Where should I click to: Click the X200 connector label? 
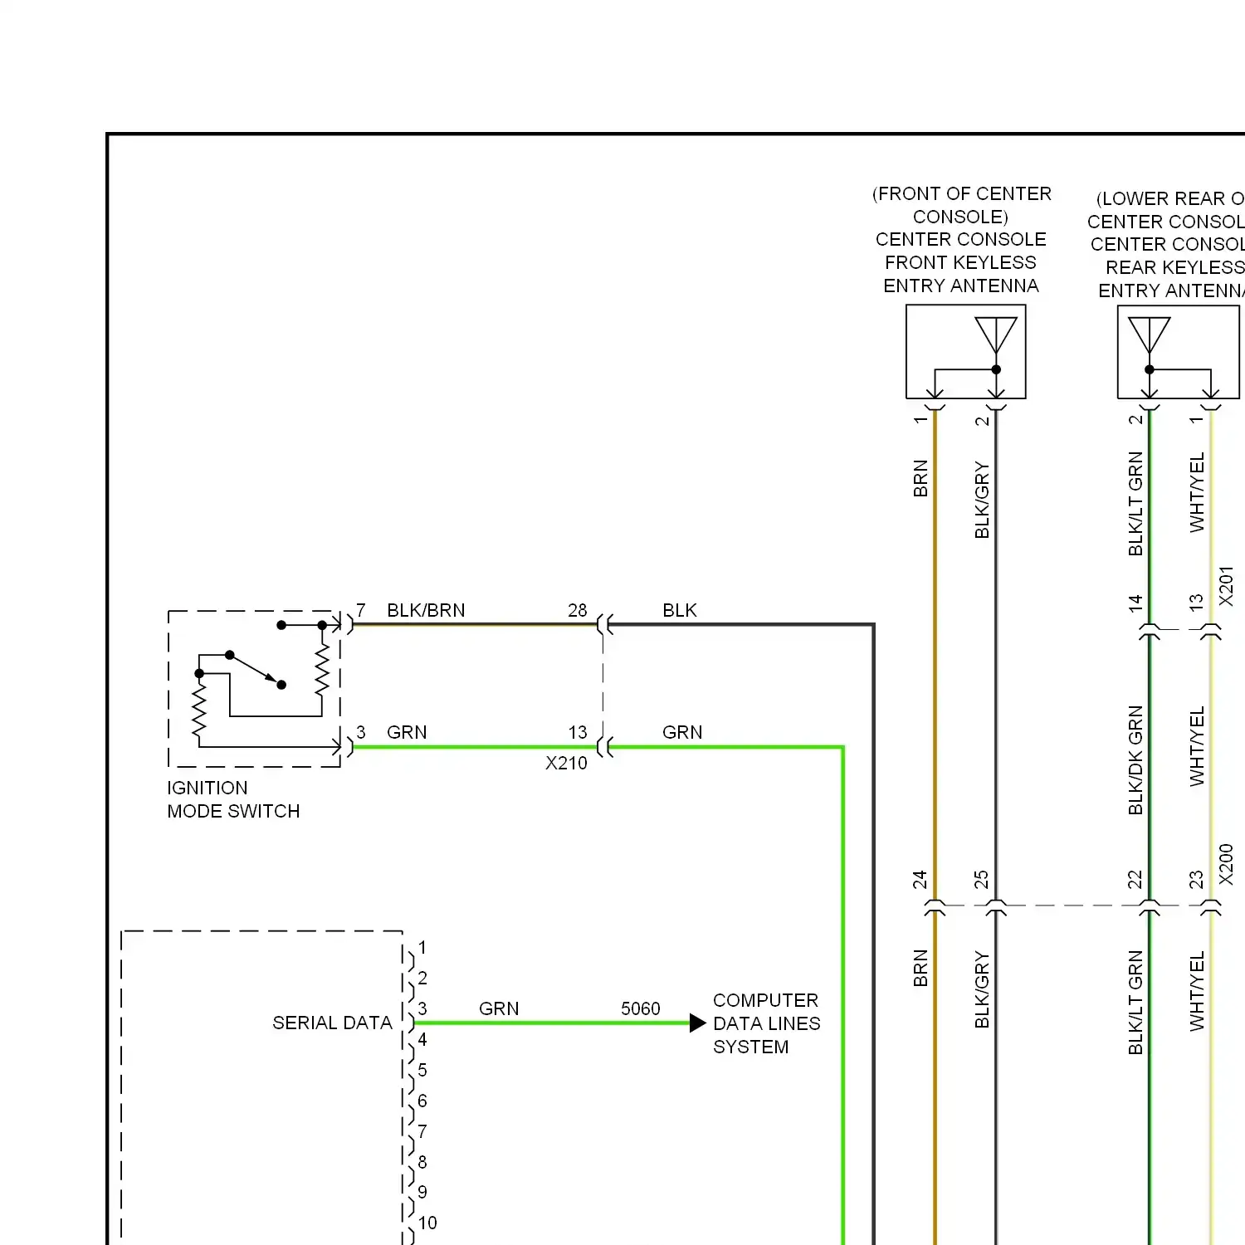[1226, 864]
